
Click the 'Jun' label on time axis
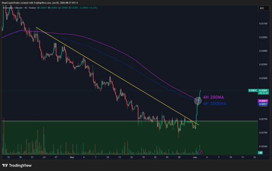coord(195,157)
